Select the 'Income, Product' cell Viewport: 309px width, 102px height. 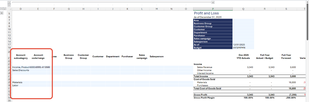[x=21, y=67]
